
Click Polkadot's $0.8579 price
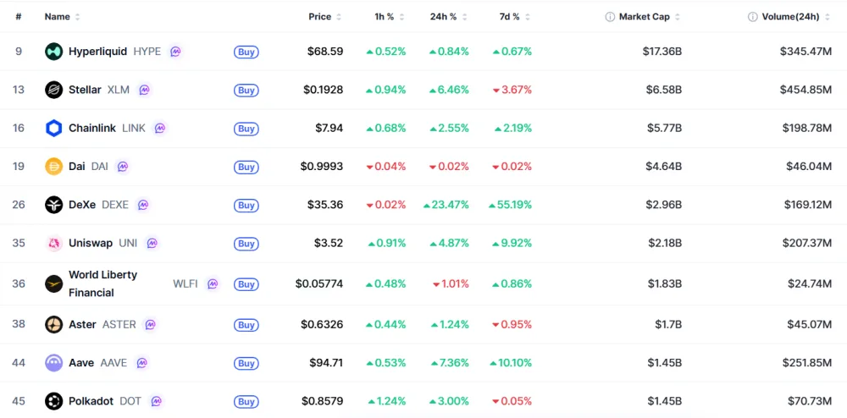[x=323, y=401]
